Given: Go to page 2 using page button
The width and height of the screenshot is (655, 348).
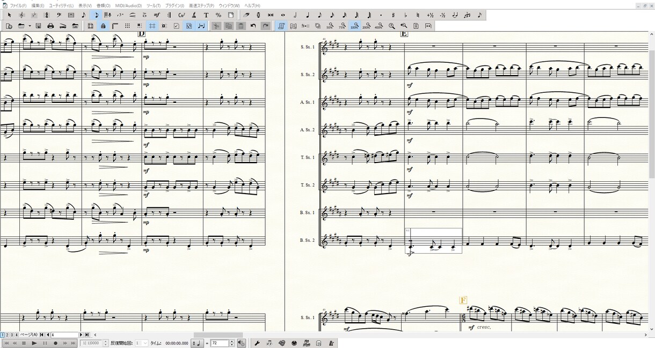Looking at the screenshot, I should tap(7, 335).
